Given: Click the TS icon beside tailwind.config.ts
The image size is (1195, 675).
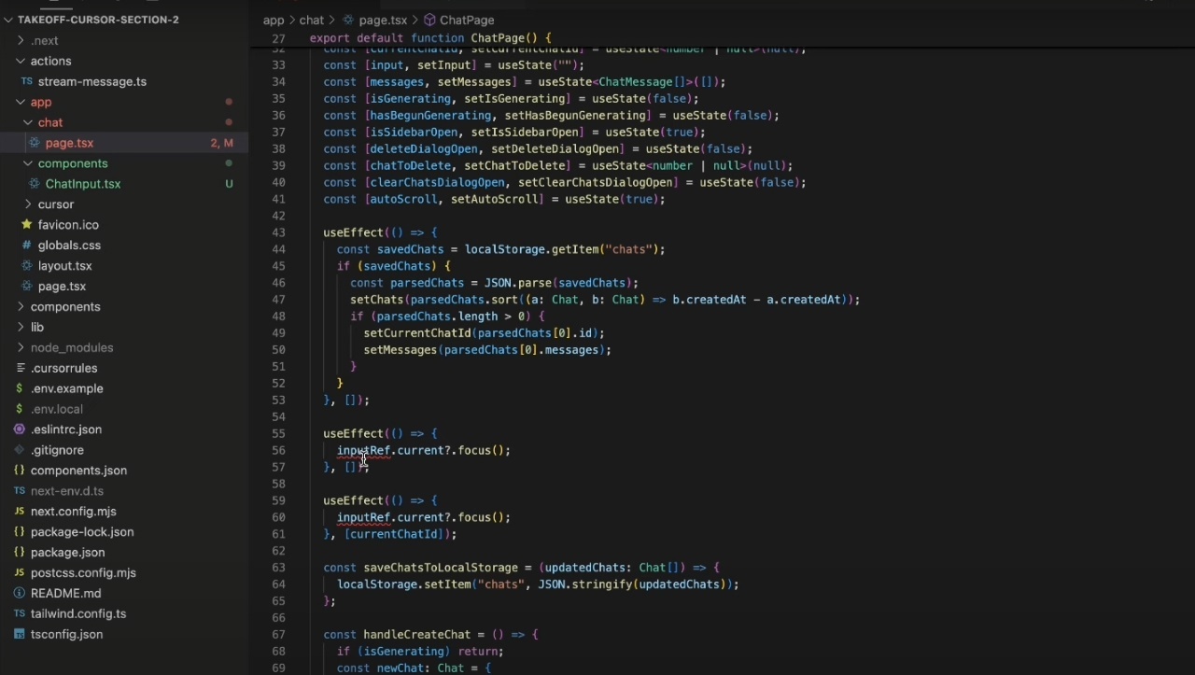Looking at the screenshot, I should coord(20,614).
